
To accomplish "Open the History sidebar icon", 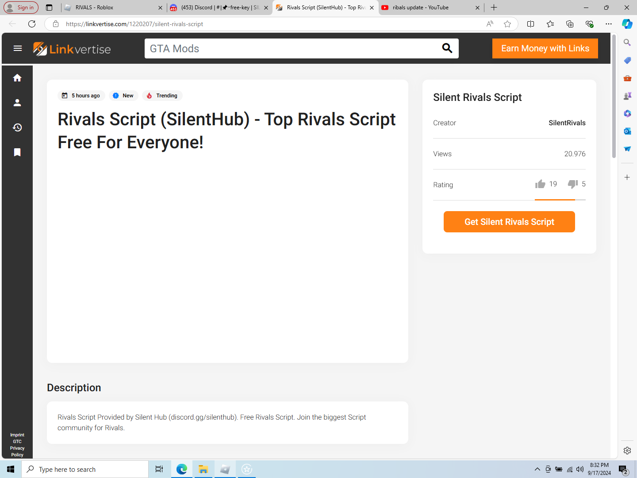I will (x=17, y=127).
